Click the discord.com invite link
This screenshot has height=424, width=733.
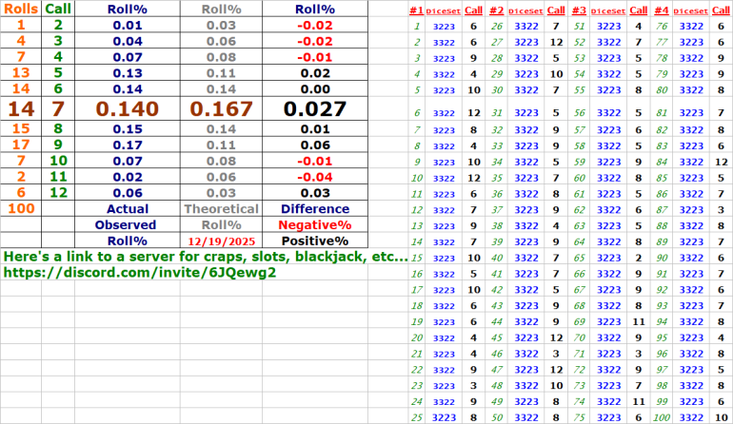click(x=140, y=272)
